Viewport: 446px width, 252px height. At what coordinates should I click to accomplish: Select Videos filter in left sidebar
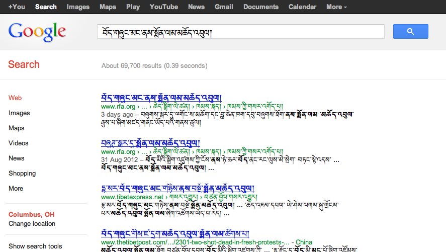[x=19, y=143]
